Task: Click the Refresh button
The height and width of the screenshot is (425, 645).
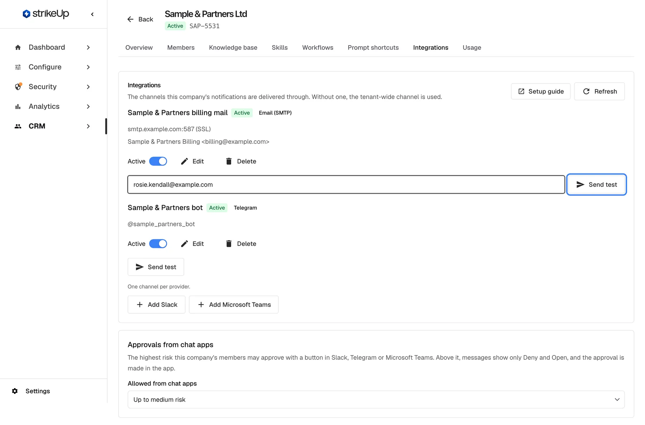Action: (599, 91)
